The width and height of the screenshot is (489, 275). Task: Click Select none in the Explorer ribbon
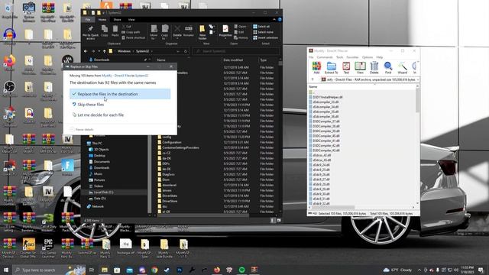point(263,32)
